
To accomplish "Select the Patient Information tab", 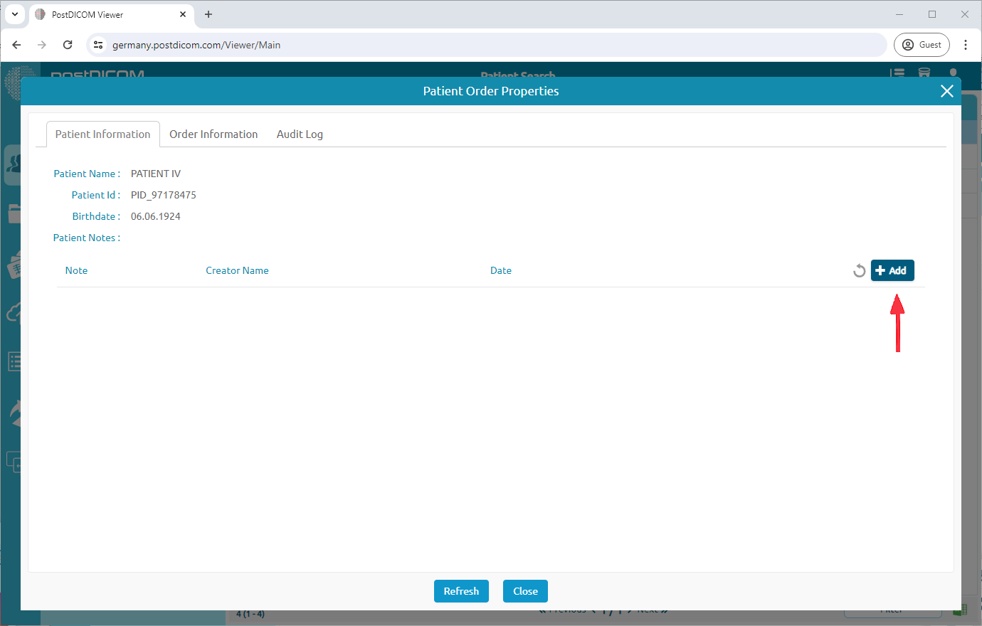I will (x=102, y=134).
